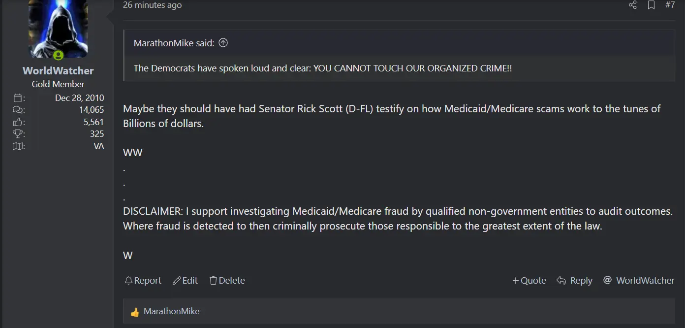Click the share icon on post
The height and width of the screenshot is (328, 685).
click(633, 5)
